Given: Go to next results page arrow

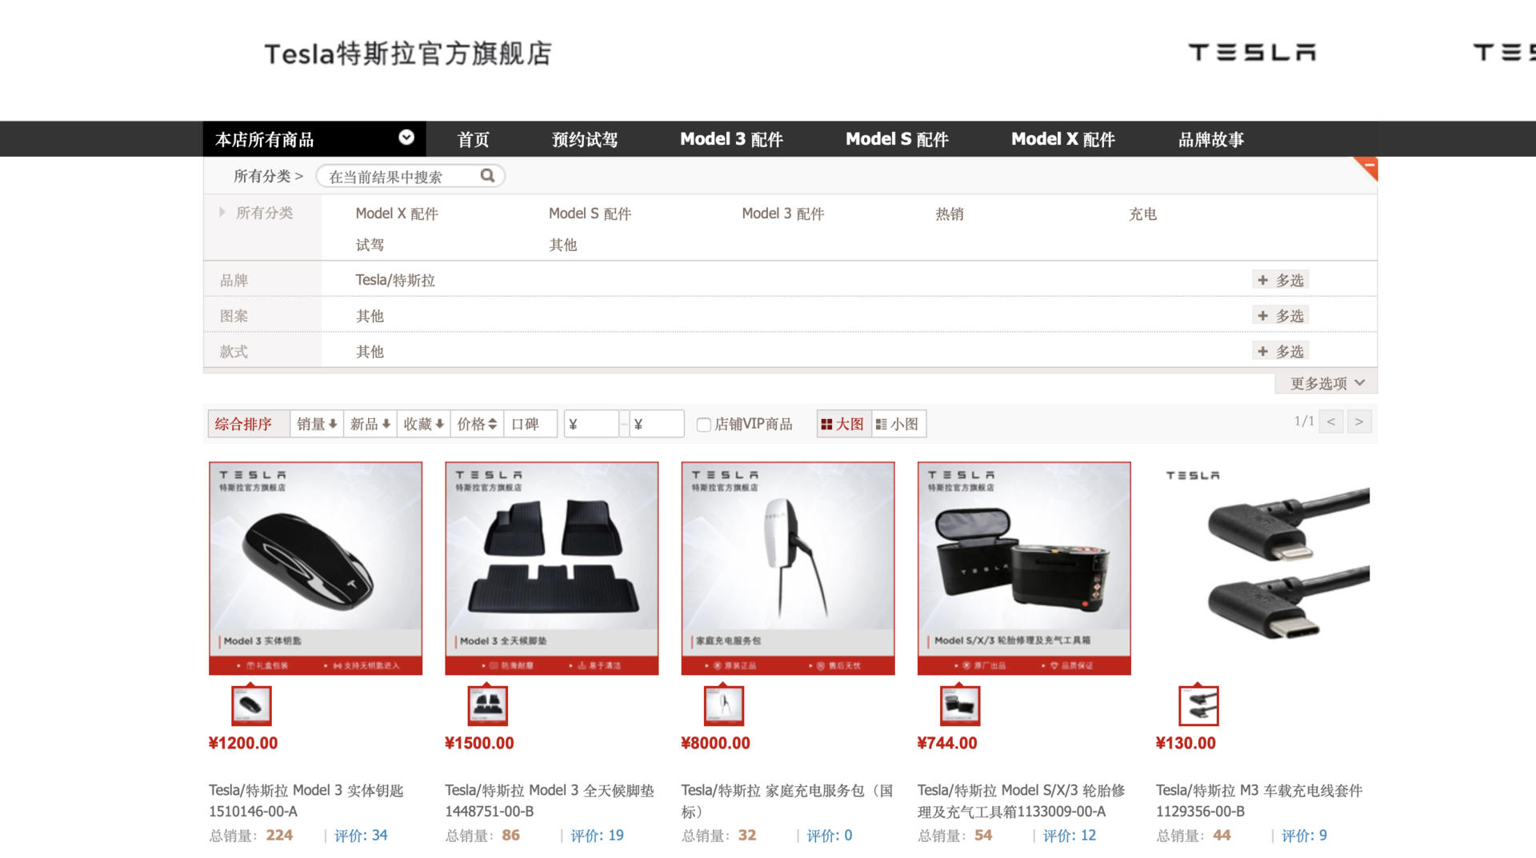Looking at the screenshot, I should pyautogui.click(x=1359, y=421).
